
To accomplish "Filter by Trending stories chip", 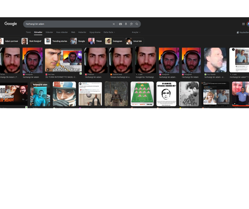I will (57, 41).
